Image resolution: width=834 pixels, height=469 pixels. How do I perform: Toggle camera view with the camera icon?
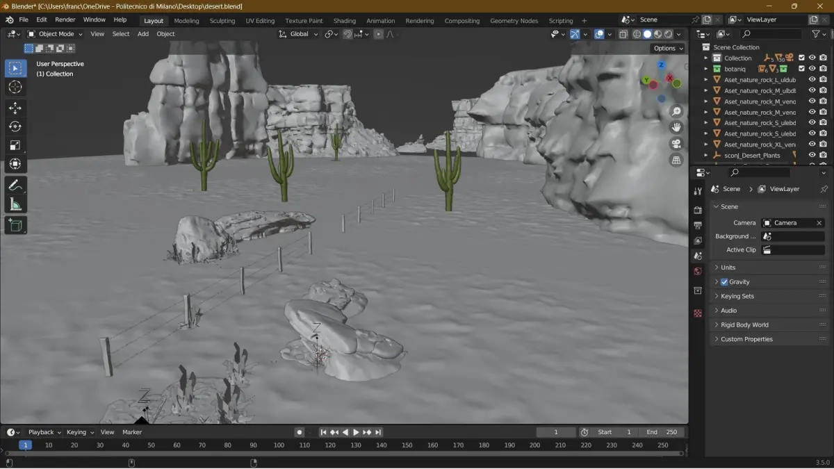click(676, 144)
